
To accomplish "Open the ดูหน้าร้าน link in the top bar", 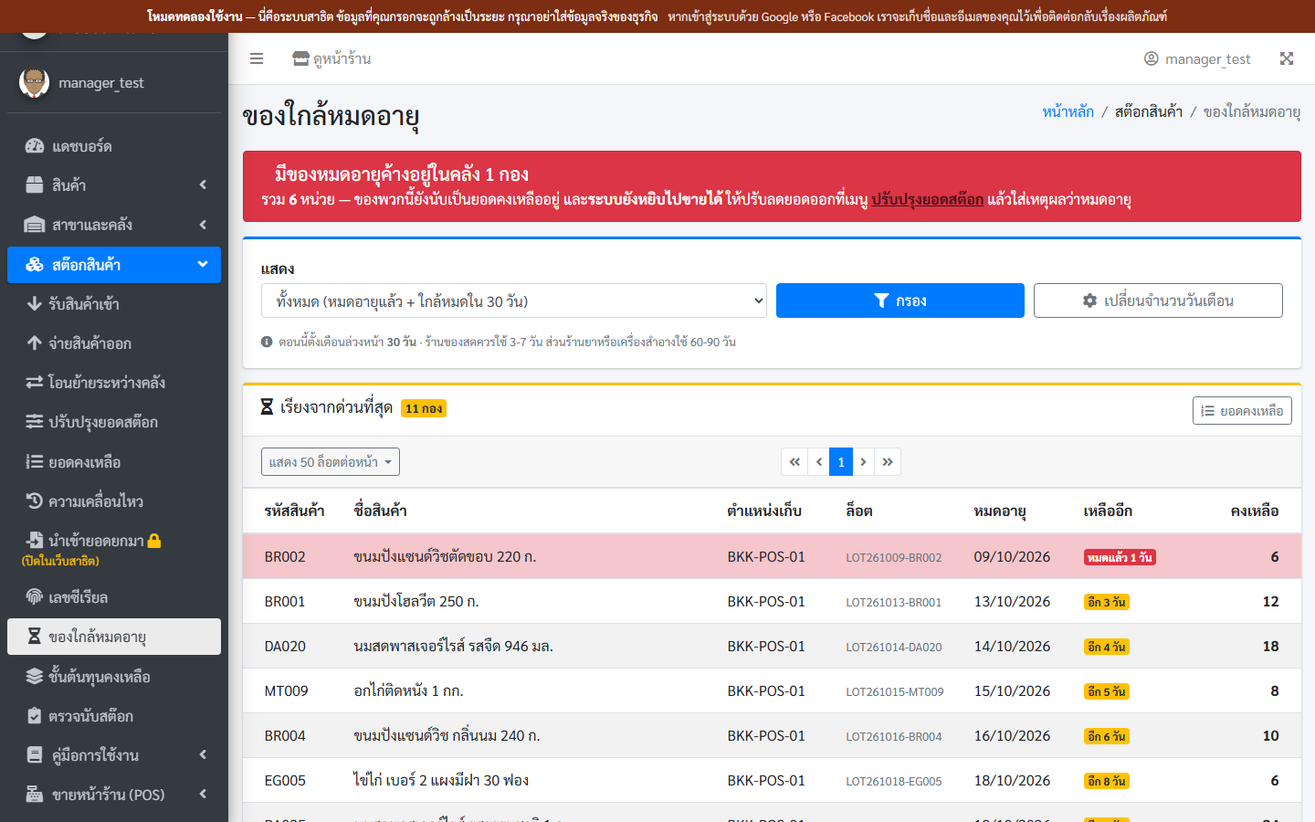I will click(x=331, y=58).
